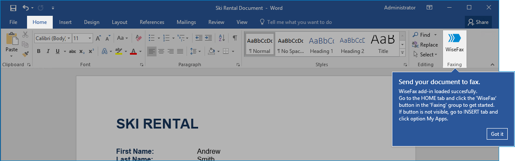The height and width of the screenshot is (161, 515).
Task: Select the No Spacing style
Action: [290, 44]
